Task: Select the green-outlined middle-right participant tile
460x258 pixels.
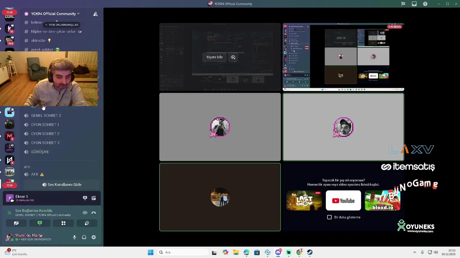Action: 343,127
